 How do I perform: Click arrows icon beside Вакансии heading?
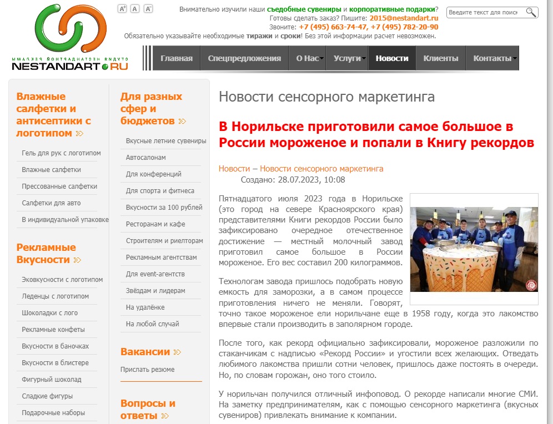(177, 352)
